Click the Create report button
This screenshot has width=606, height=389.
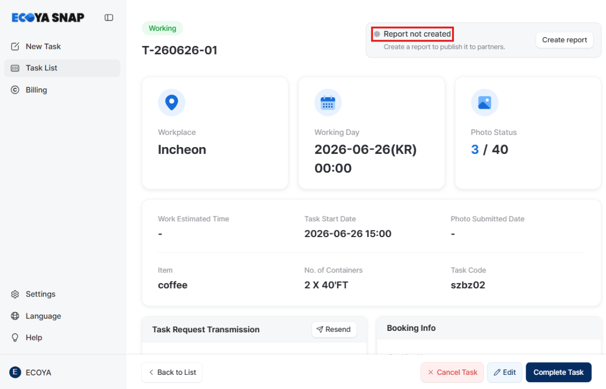coord(564,40)
